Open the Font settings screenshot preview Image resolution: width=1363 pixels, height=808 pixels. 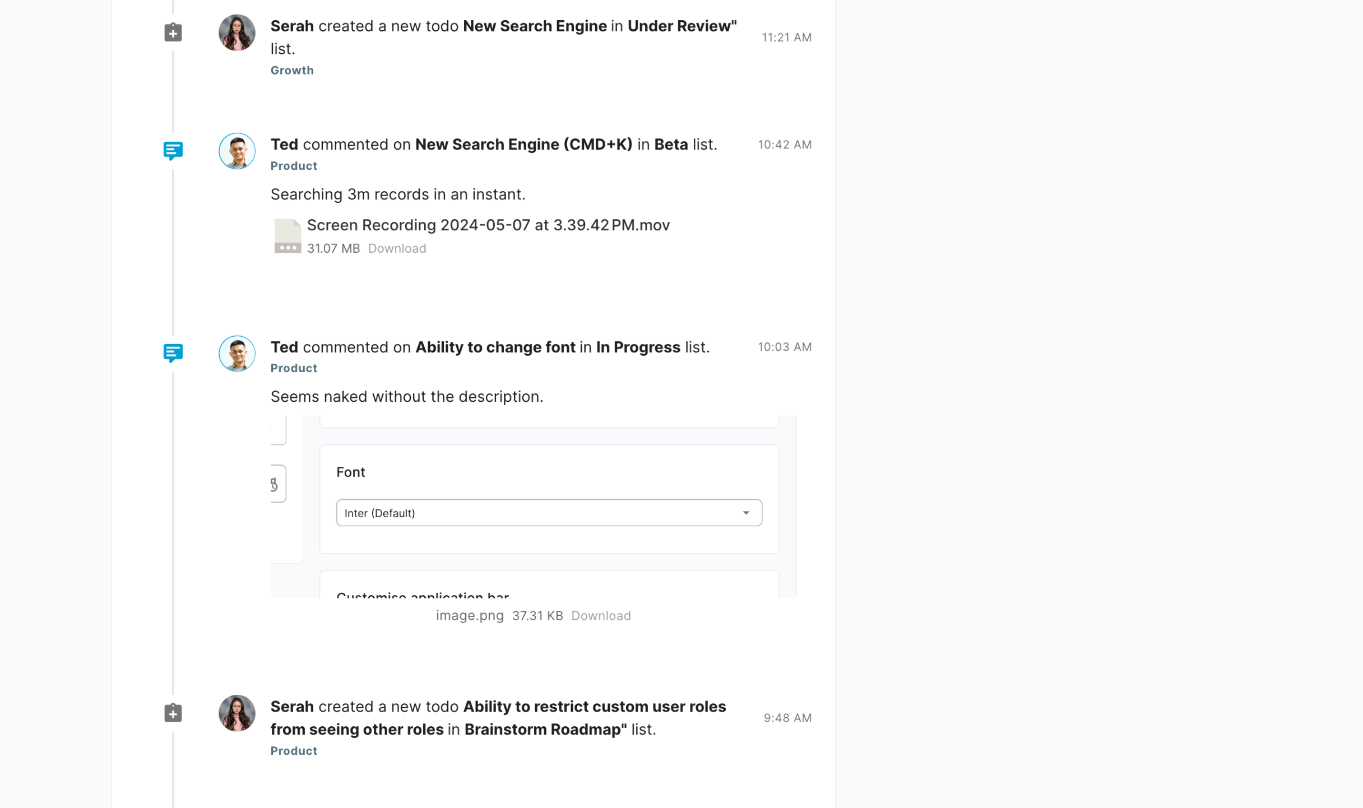coord(533,507)
